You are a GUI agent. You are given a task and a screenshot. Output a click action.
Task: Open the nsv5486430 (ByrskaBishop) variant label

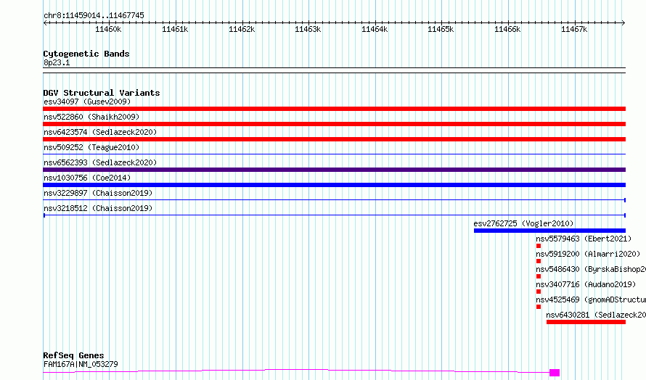(x=591, y=269)
